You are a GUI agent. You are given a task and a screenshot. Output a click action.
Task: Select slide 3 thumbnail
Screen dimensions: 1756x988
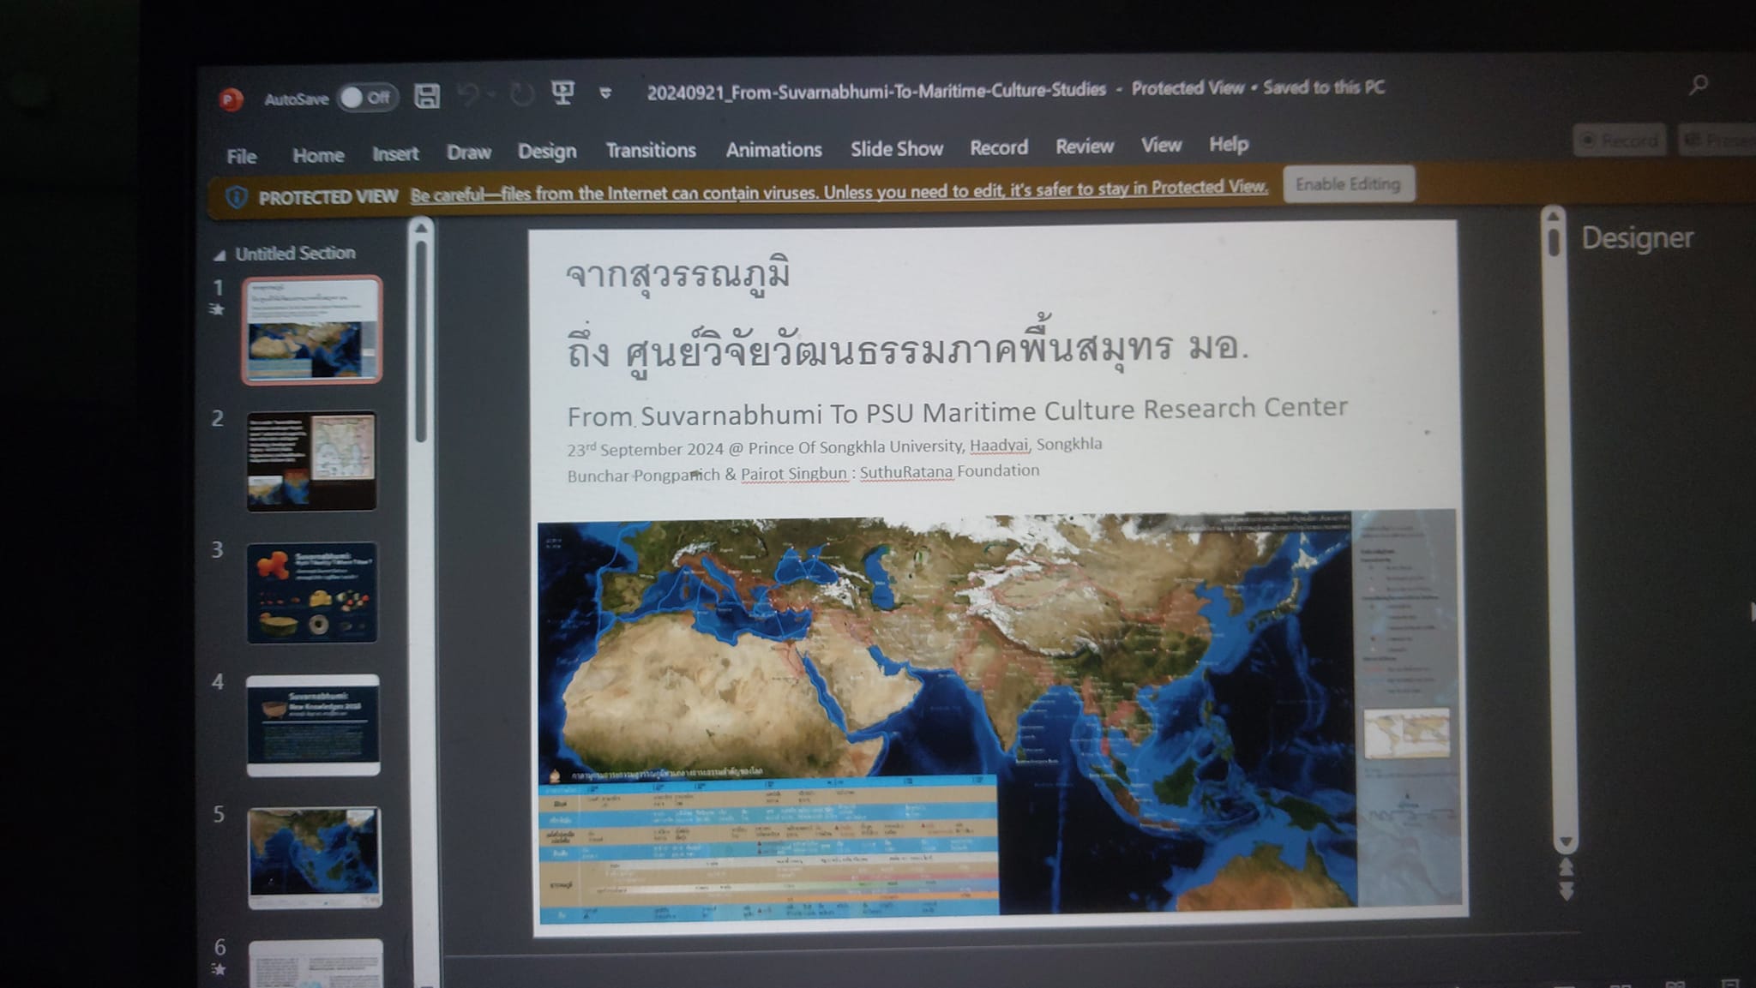[312, 592]
